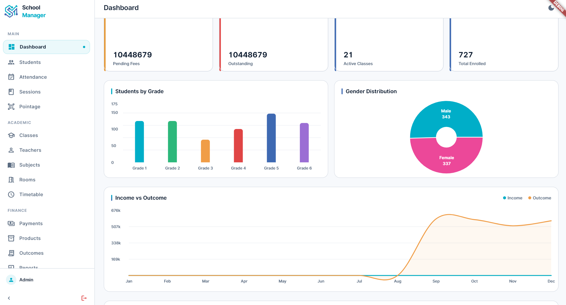Image resolution: width=566 pixels, height=305 pixels.
Task: Navigate to Pointage section
Action: (x=47, y=106)
